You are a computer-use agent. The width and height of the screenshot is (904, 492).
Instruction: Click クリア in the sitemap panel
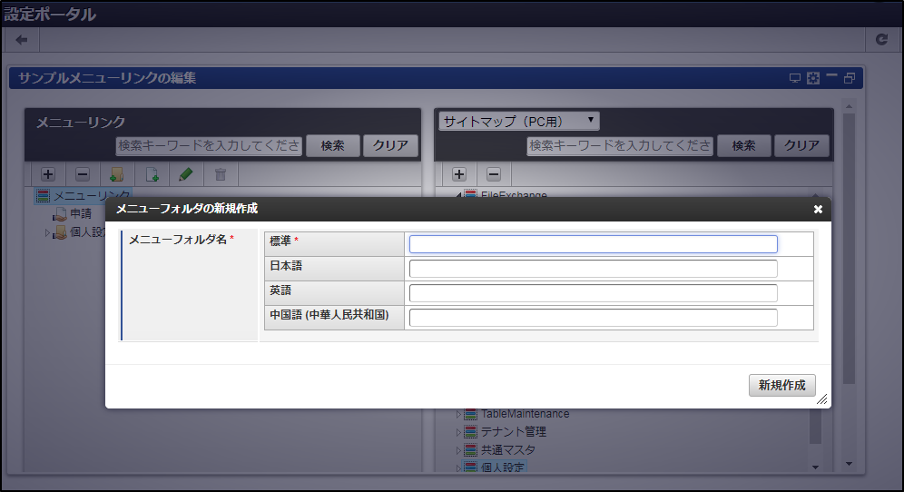pyautogui.click(x=801, y=146)
